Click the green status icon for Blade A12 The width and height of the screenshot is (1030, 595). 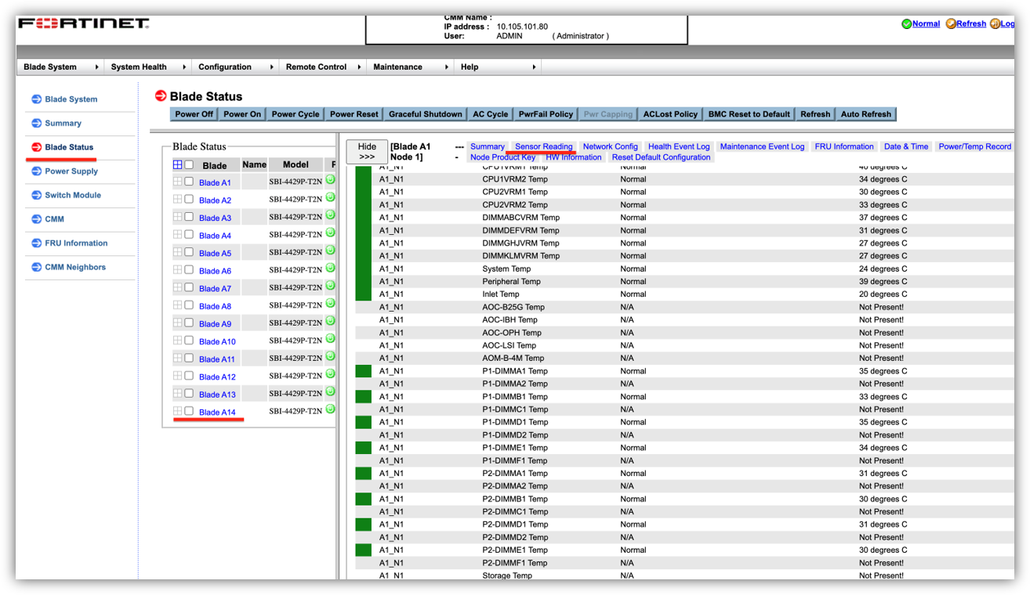click(331, 373)
